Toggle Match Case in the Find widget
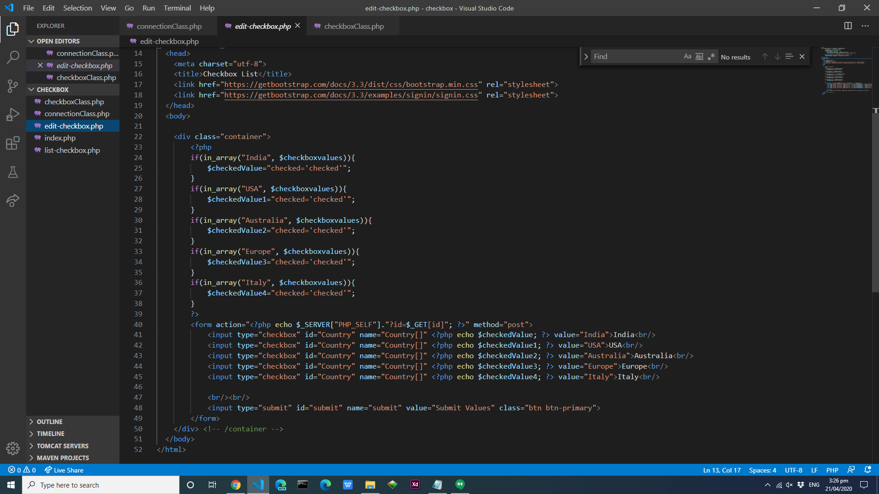This screenshot has width=879, height=494. [687, 56]
